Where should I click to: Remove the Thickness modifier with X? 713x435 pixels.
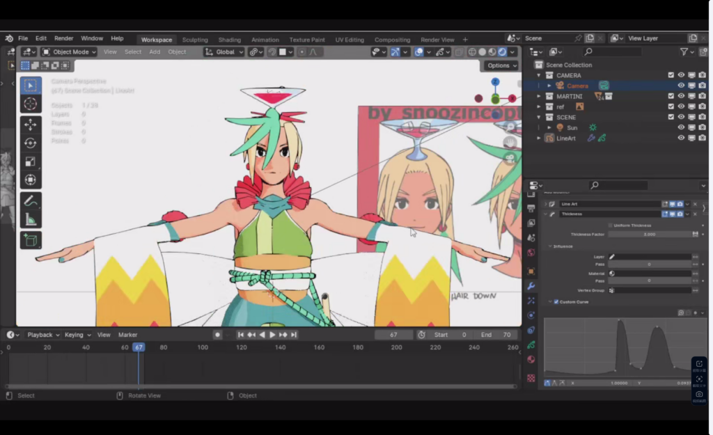pyautogui.click(x=695, y=214)
